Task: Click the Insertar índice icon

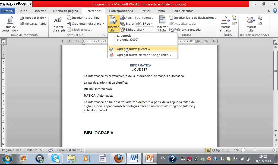Action: pyautogui.click(x=235, y=18)
